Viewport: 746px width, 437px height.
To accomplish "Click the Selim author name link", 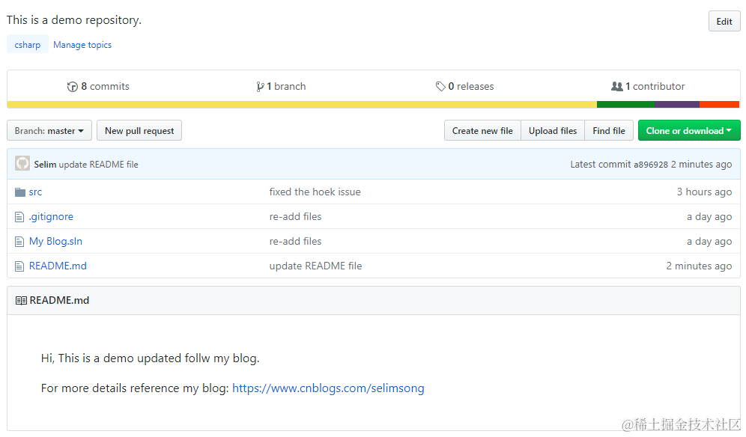I will (x=45, y=165).
